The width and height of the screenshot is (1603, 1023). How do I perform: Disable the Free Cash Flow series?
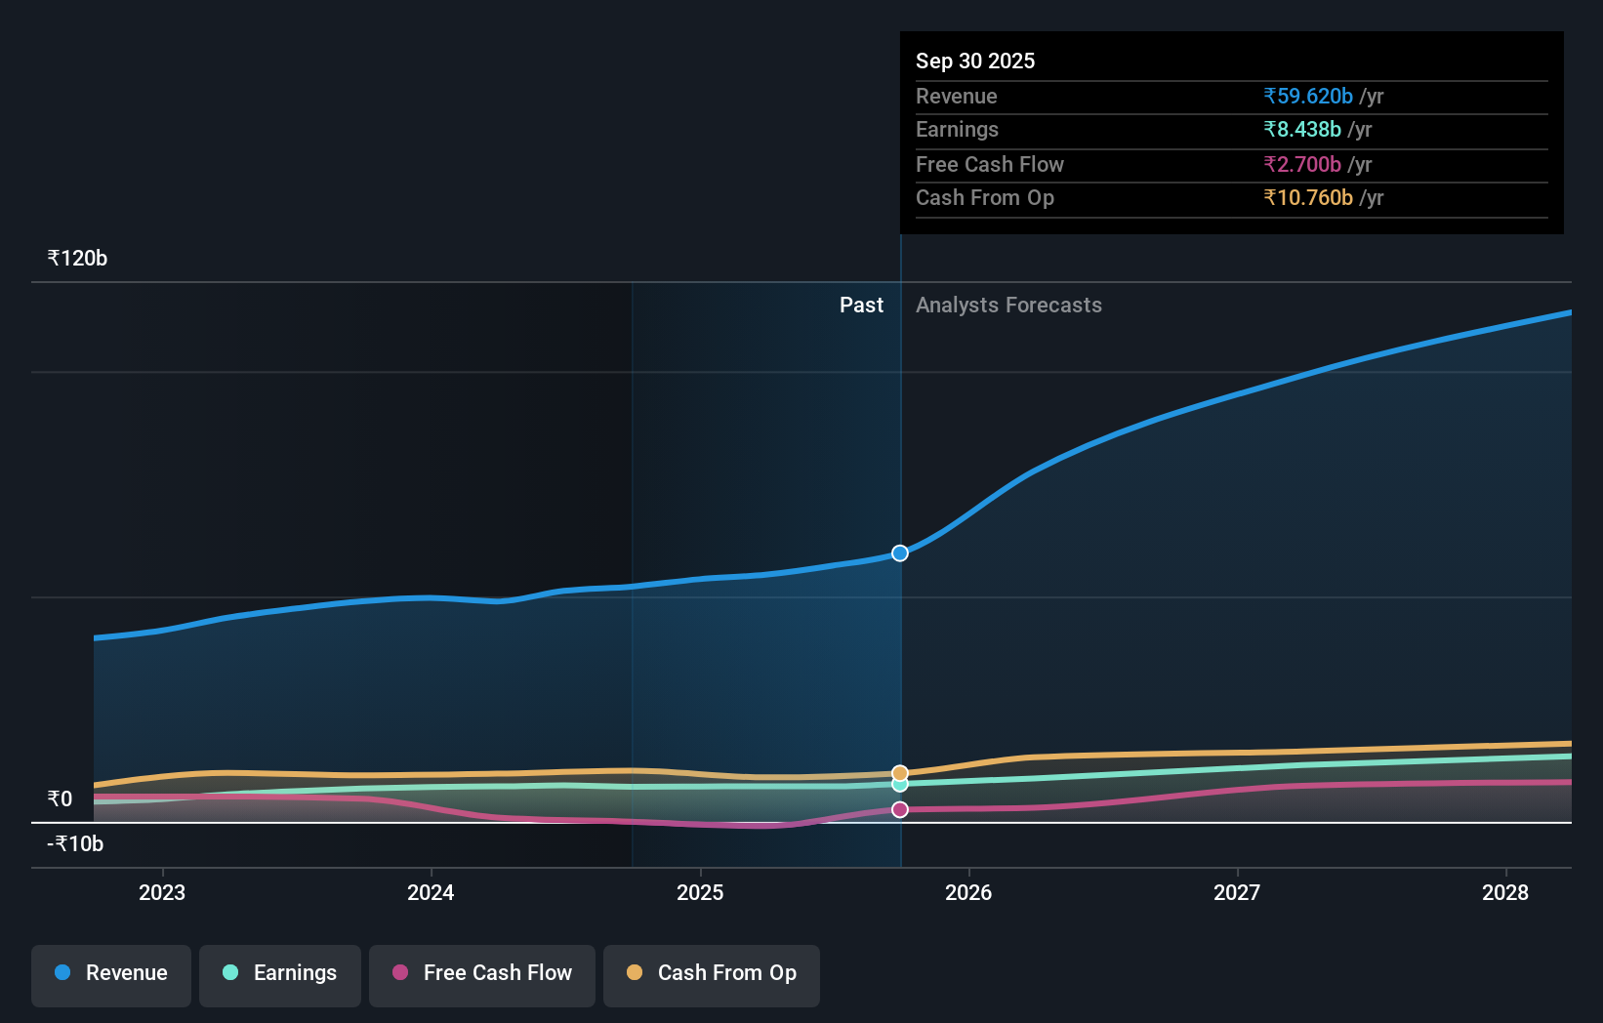[481, 973]
